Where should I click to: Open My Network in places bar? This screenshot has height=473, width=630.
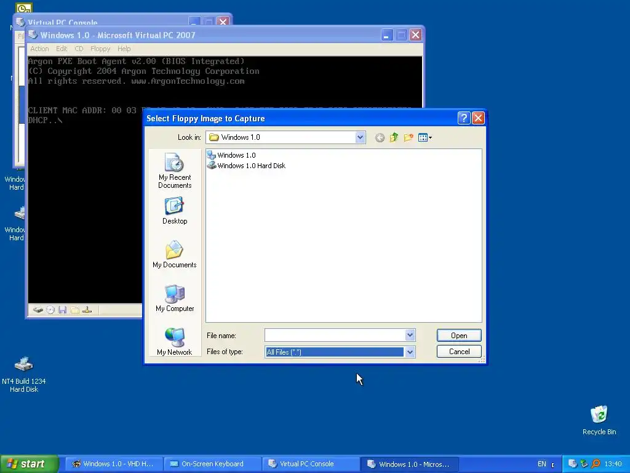[174, 341]
